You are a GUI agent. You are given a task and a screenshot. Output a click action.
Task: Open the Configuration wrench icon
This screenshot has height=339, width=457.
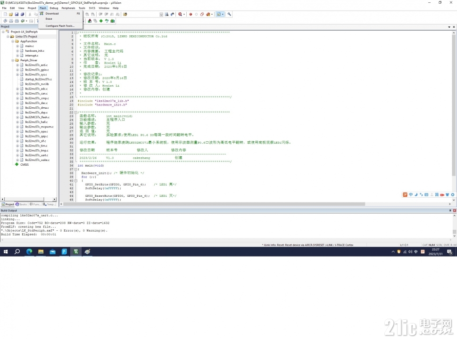pyautogui.click(x=229, y=14)
